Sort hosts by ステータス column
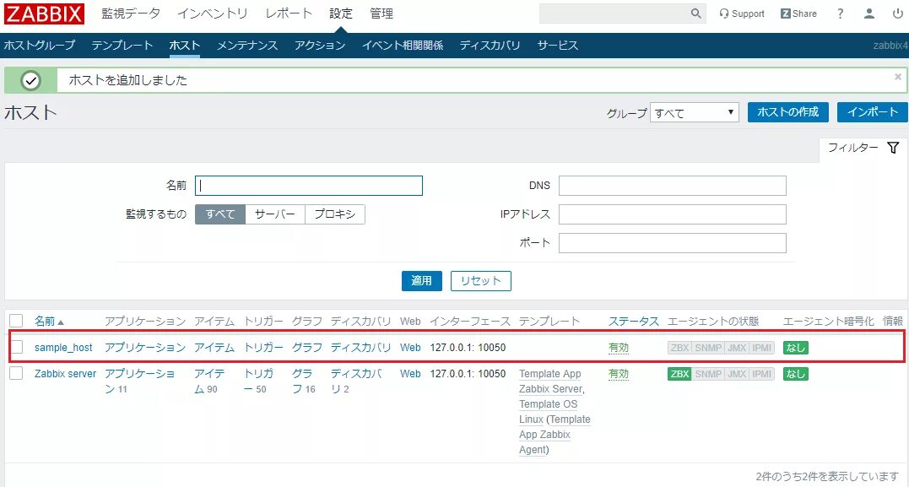This screenshot has height=487, width=909. [634, 322]
